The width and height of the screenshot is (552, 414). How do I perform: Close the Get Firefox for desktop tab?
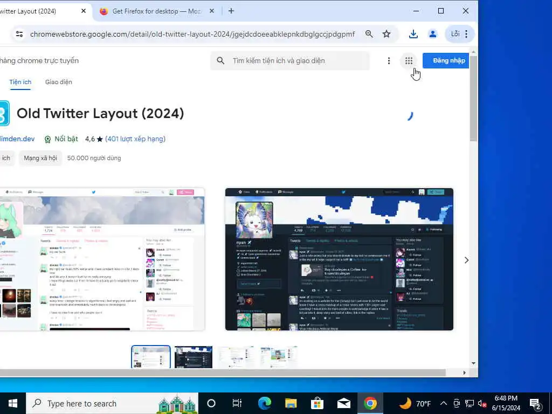point(211,11)
